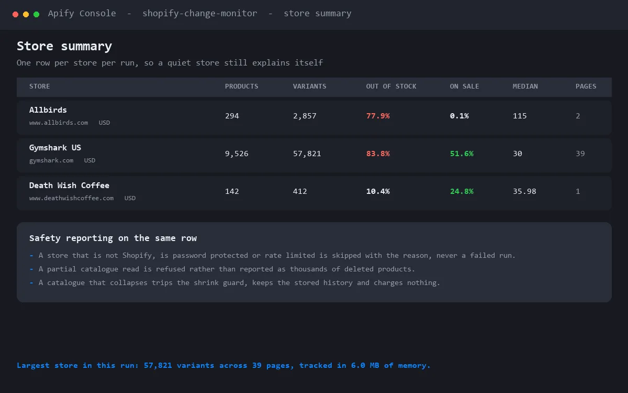This screenshot has width=628, height=393.
Task: Click the shrink guard bullet line
Action: click(235, 283)
